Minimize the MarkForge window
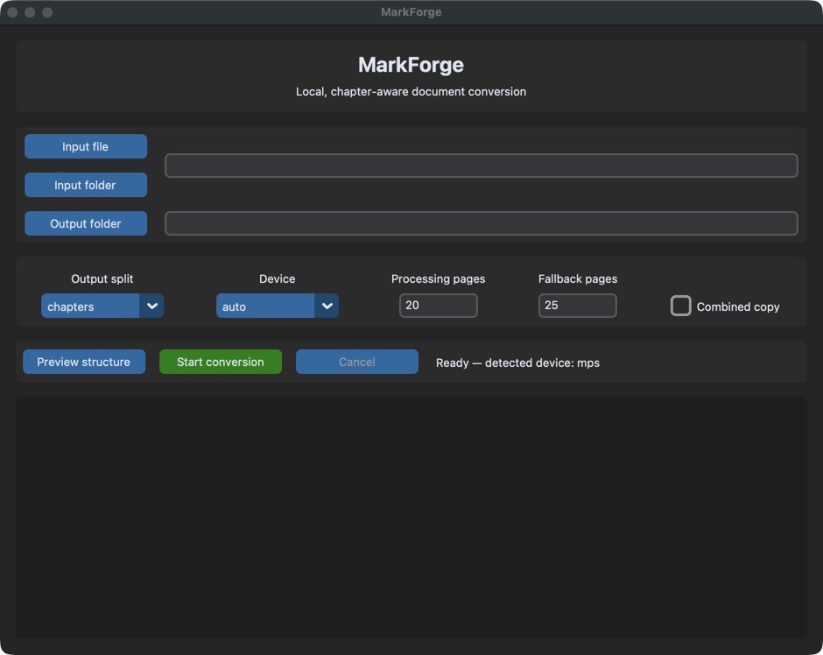The height and width of the screenshot is (655, 823). click(30, 12)
